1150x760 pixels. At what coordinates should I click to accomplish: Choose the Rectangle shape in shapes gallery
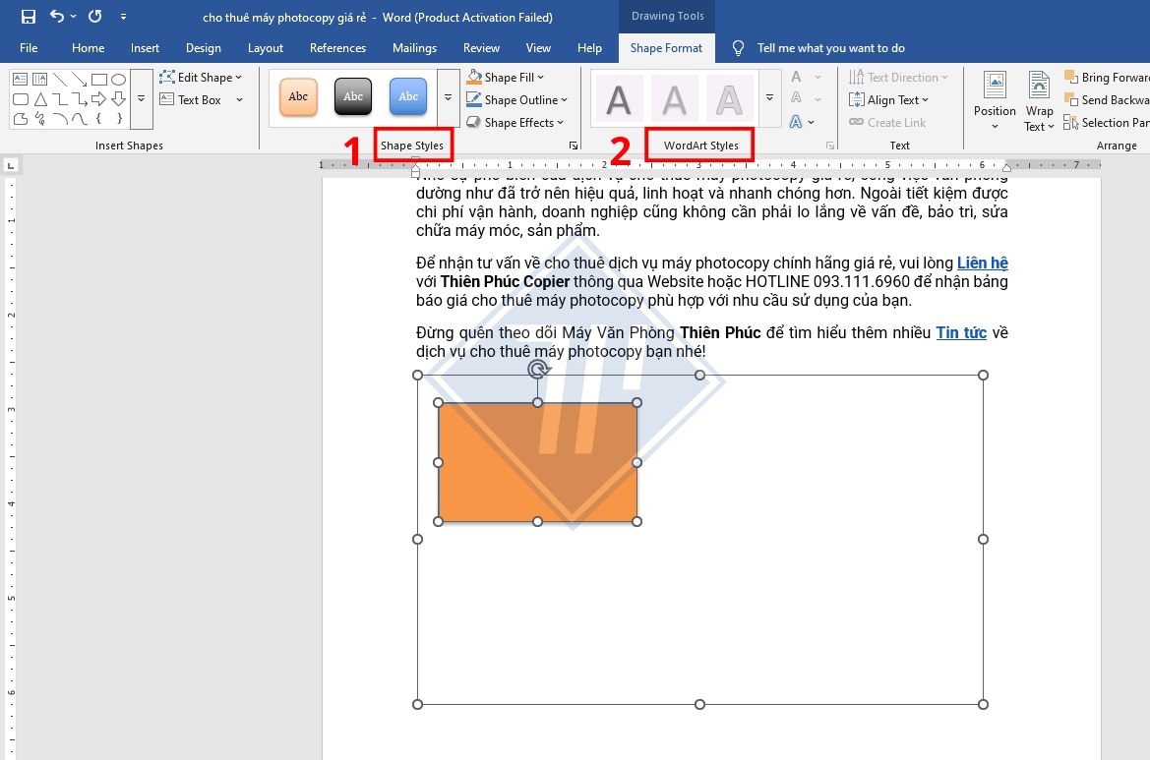(99, 80)
